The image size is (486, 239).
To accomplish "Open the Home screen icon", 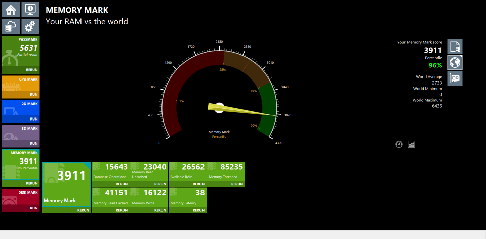I will [x=11, y=9].
